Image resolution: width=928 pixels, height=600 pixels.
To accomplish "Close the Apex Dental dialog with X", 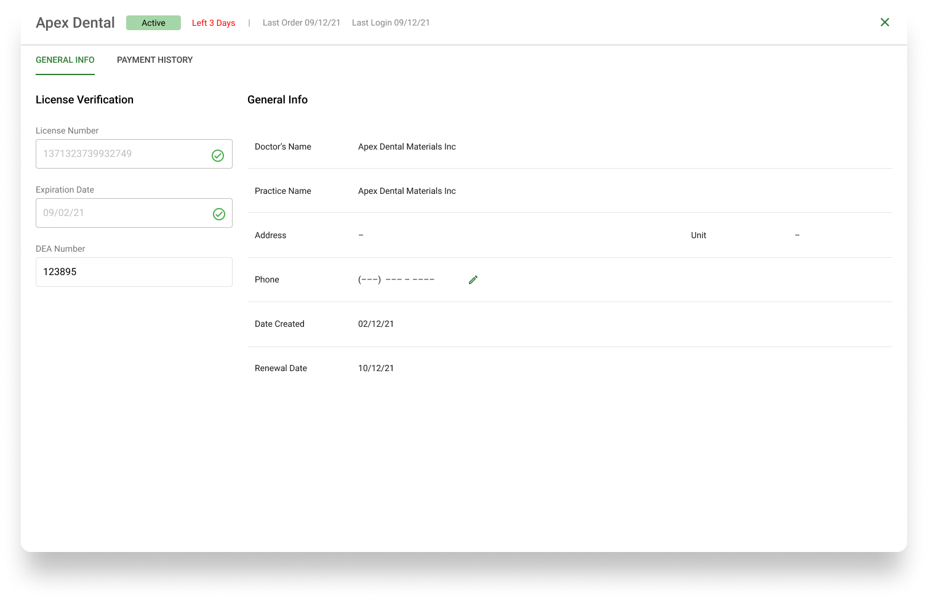I will click(885, 22).
